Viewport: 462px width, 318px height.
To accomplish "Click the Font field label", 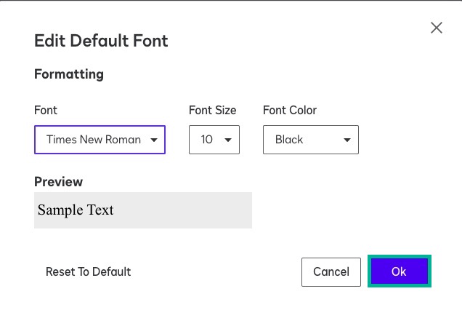I will click(x=46, y=111).
